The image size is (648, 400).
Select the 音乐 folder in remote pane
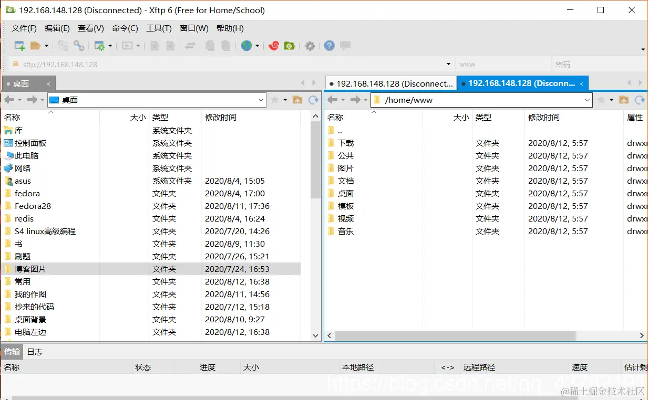point(346,231)
